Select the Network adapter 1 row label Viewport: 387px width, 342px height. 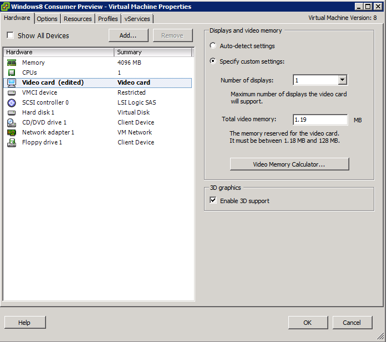point(48,133)
